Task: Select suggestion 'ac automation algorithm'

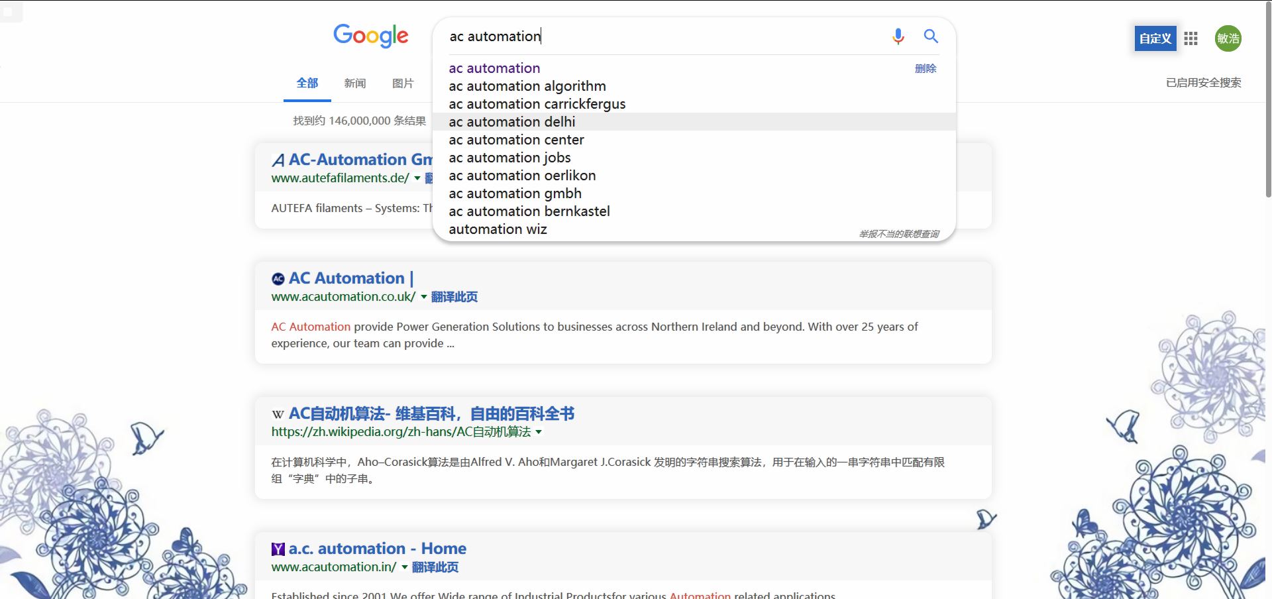Action: [x=694, y=86]
